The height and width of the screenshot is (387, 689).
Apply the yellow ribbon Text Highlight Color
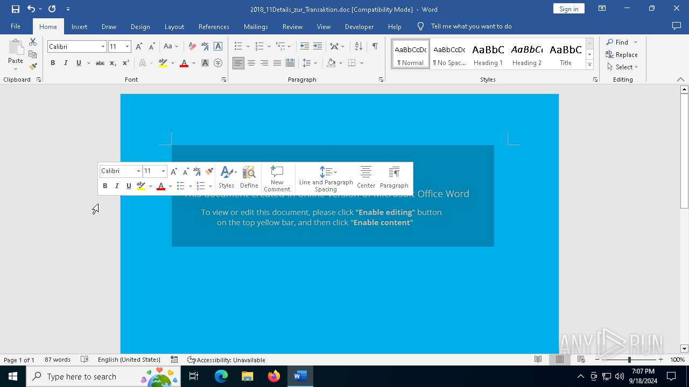[163, 63]
